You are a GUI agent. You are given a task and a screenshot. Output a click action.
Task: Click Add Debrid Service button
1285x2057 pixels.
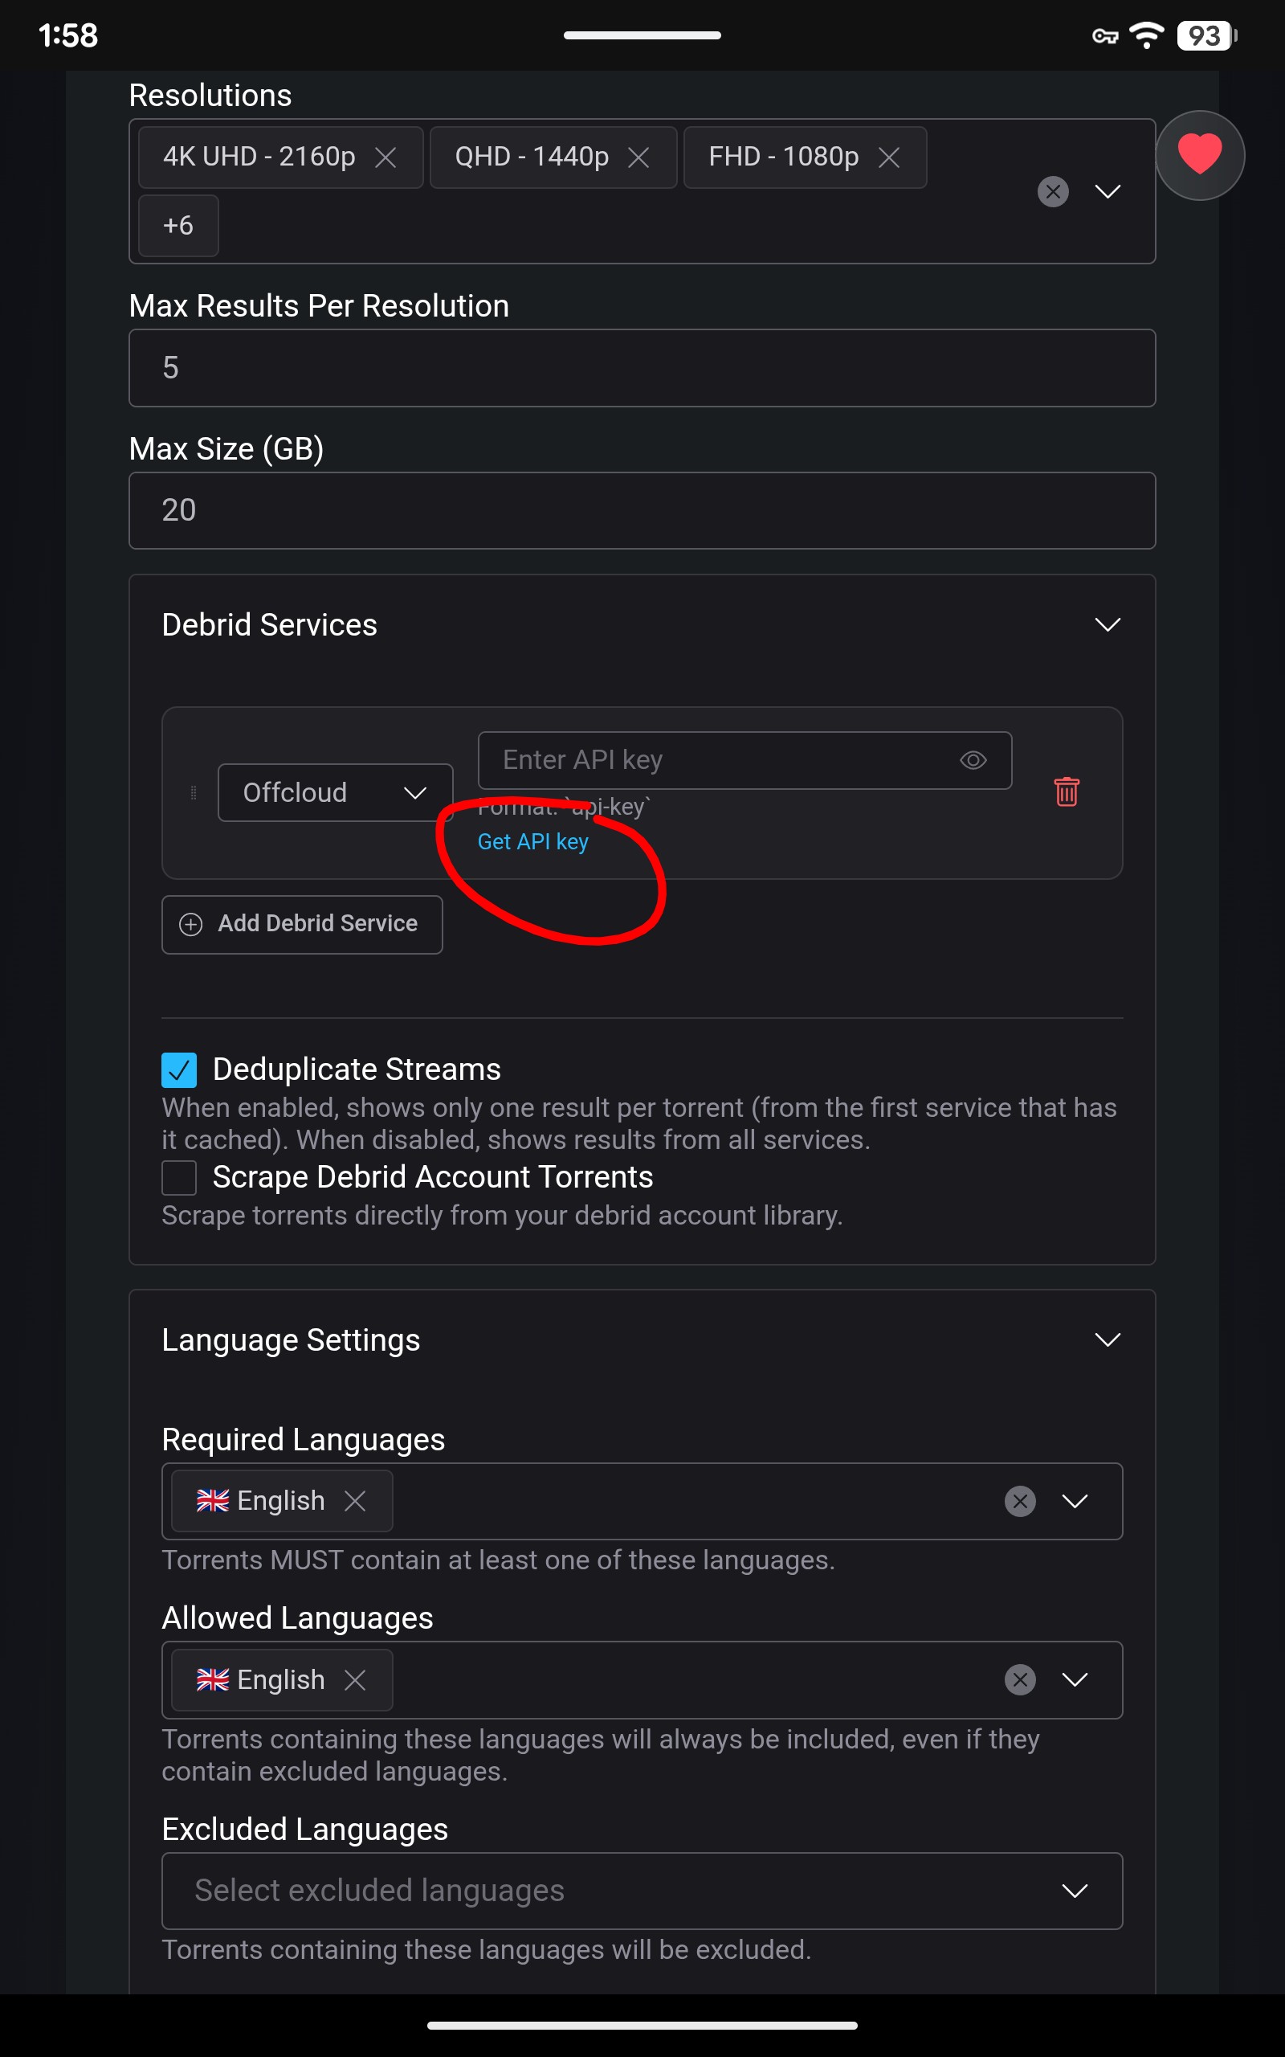[302, 924]
